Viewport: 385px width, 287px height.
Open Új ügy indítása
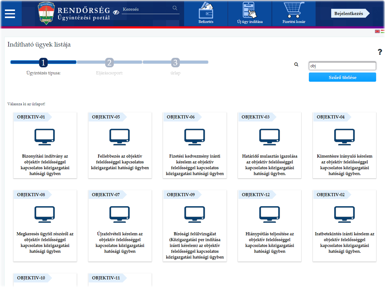pos(250,13)
